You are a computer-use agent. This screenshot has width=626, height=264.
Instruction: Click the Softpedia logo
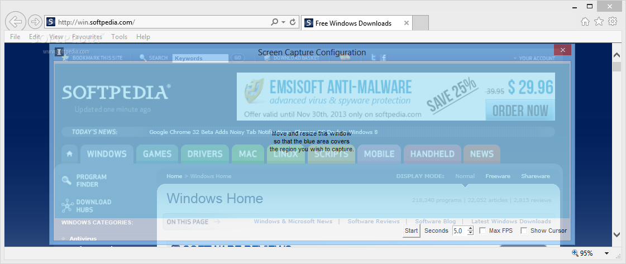(116, 92)
